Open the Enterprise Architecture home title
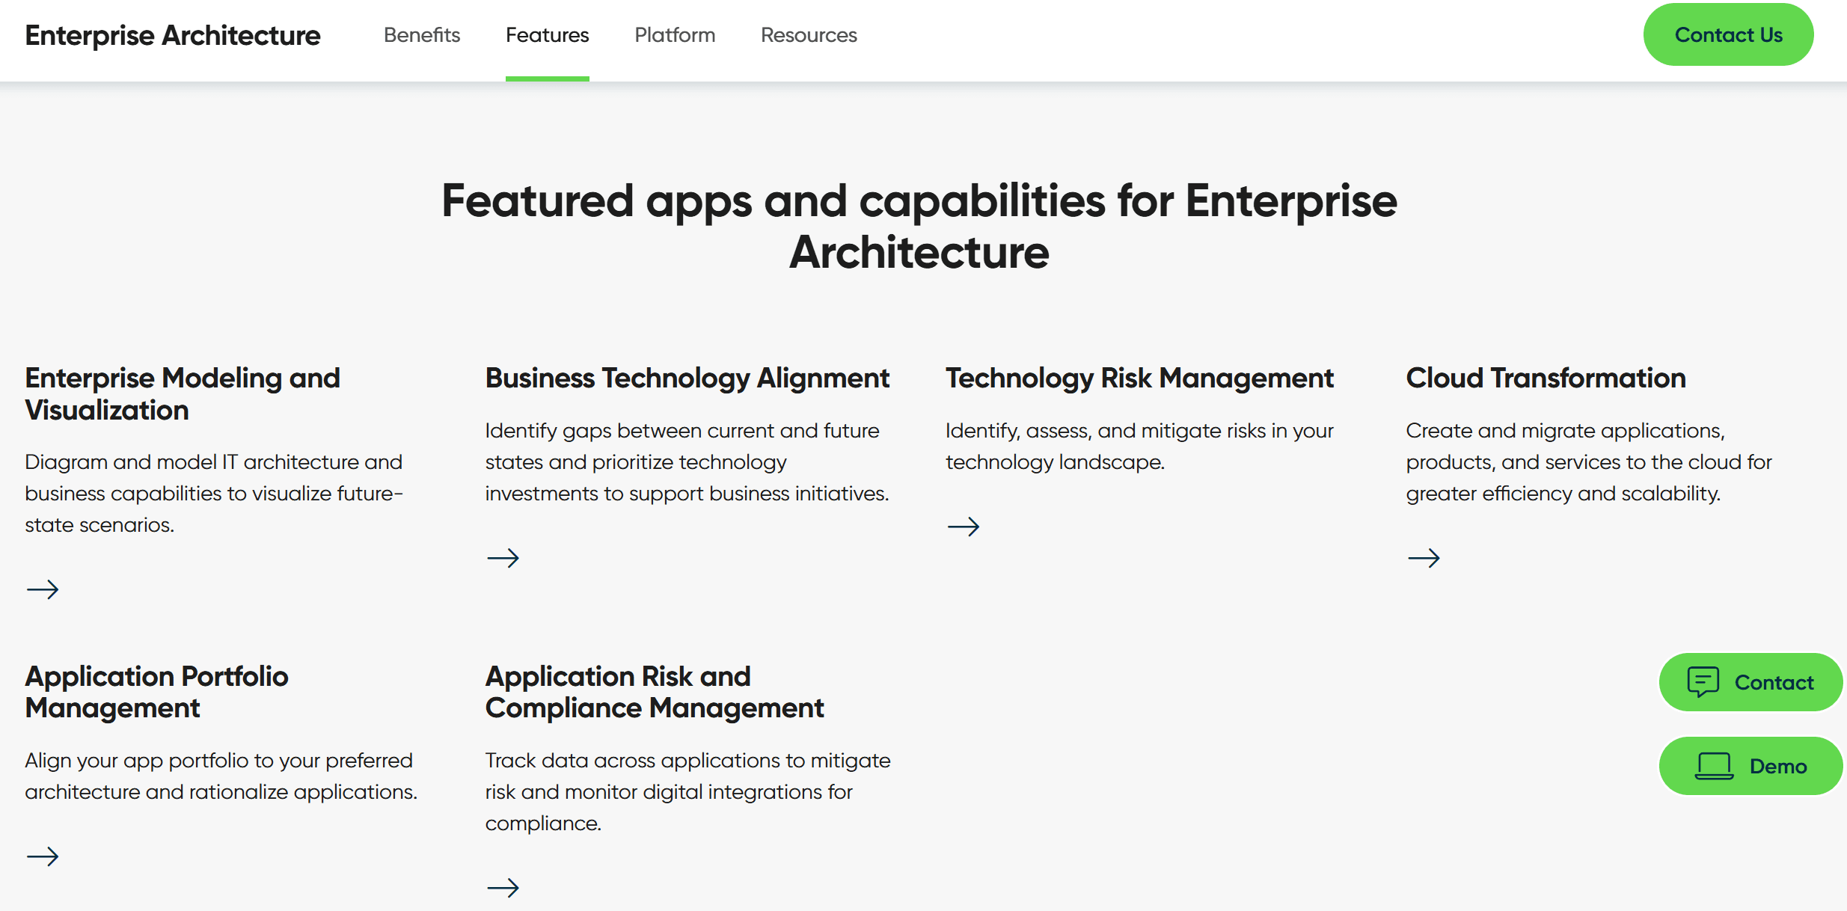The height and width of the screenshot is (911, 1847). (173, 35)
